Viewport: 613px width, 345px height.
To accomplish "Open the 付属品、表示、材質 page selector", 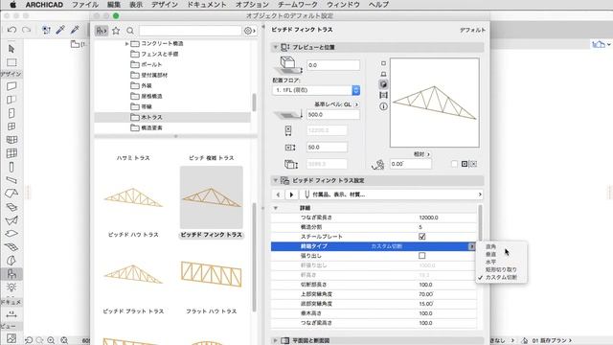I will pos(391,195).
